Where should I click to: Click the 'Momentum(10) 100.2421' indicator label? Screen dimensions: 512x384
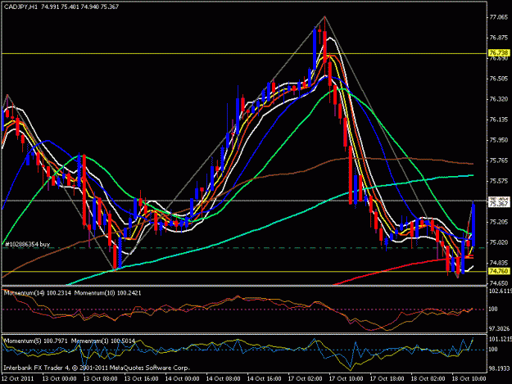(108, 293)
